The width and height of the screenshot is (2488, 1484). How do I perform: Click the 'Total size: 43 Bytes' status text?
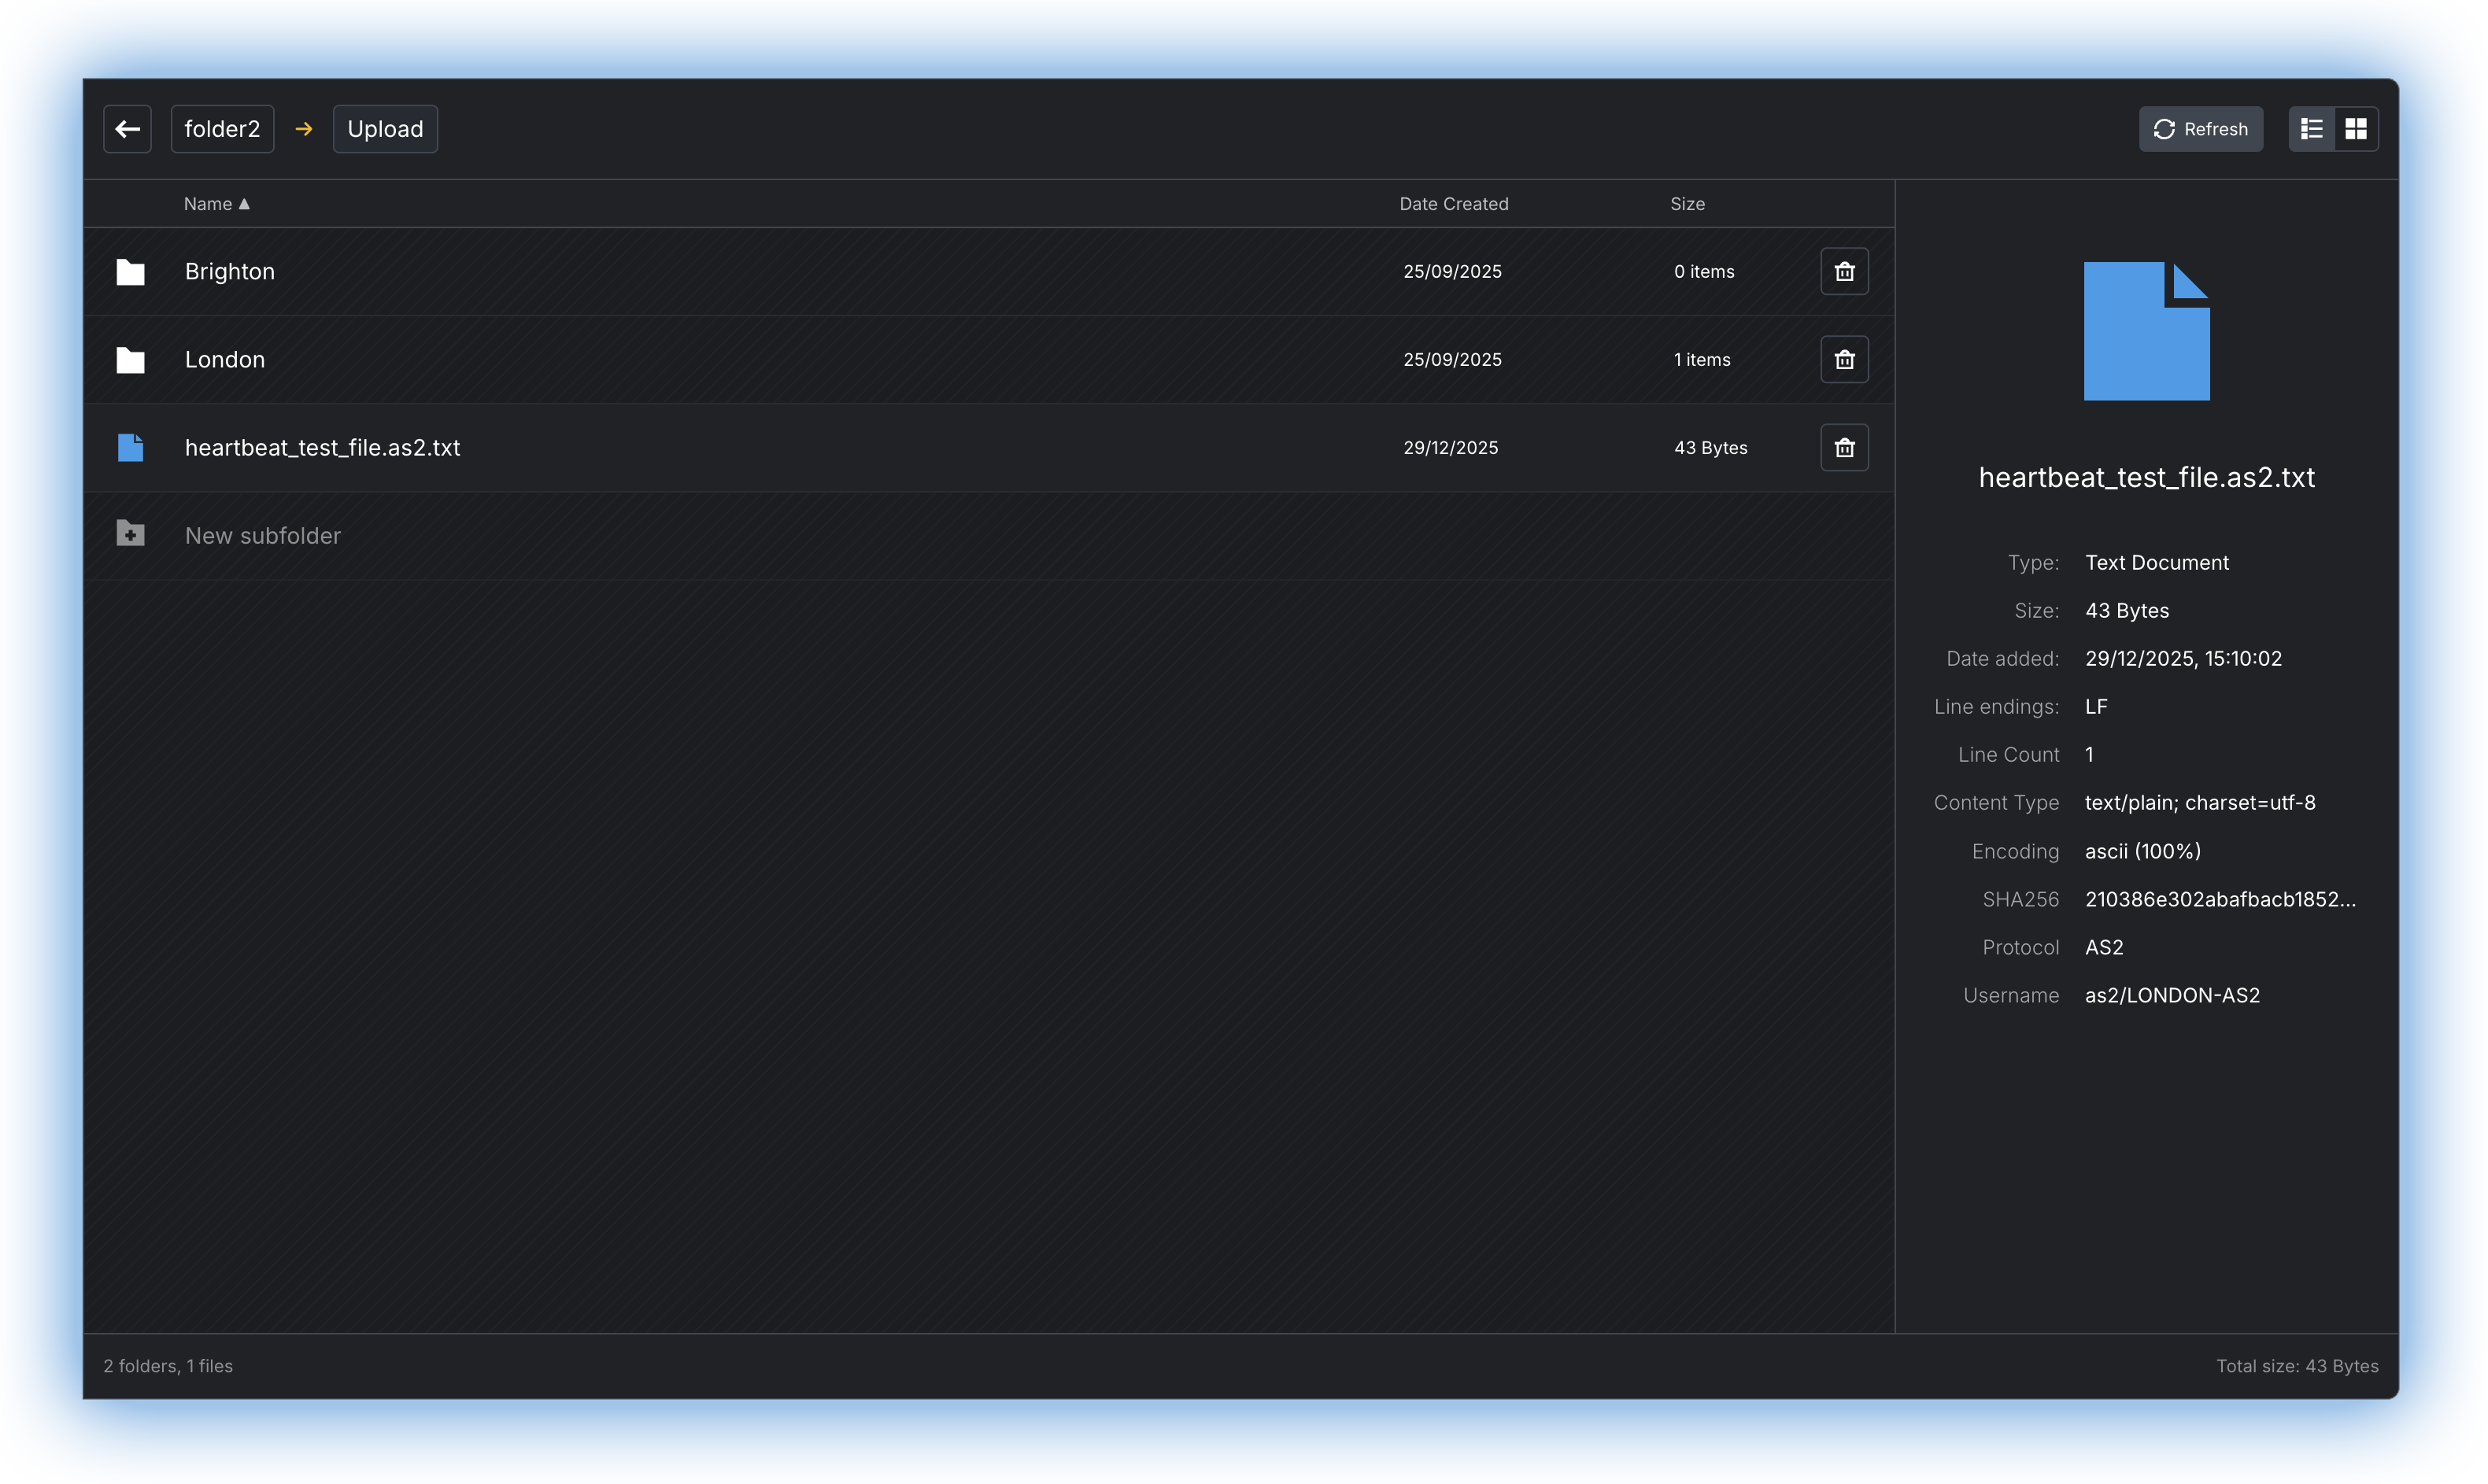tap(2297, 1367)
